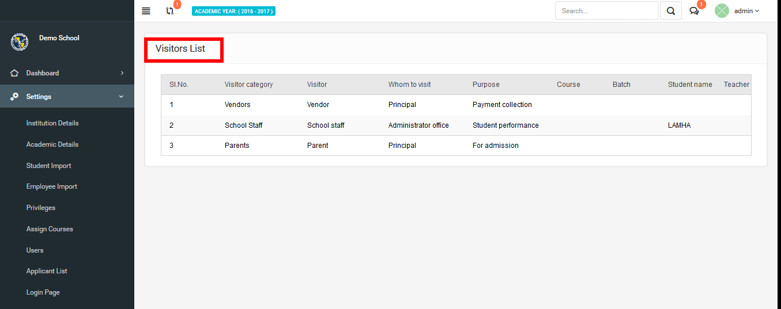Screen dimensions: 781x309
Task: Click into the Search field
Action: tap(606, 10)
